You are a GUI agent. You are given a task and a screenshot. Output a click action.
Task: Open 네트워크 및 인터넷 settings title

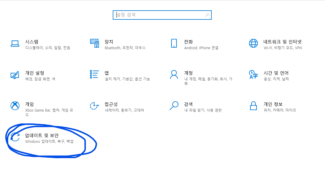pos(283,42)
